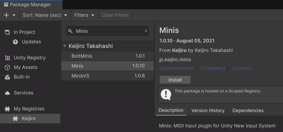Select the BoltMinis package row
Image resolution: width=283 pixels, height=132 pixels.
[x=108, y=56]
